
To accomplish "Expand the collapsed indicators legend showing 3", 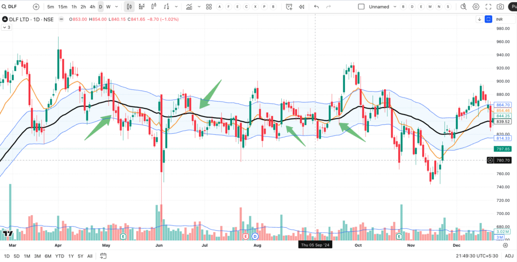I will (x=7, y=27).
